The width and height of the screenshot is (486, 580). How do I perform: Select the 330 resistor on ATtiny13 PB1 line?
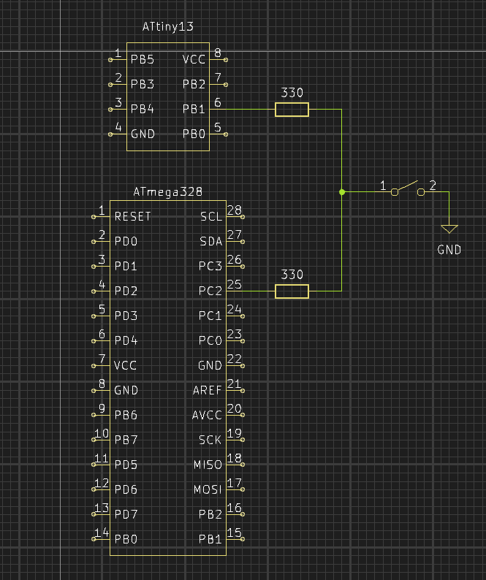point(292,110)
